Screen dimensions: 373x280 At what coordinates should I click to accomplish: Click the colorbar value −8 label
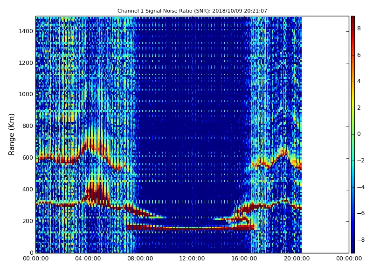(x=361, y=240)
